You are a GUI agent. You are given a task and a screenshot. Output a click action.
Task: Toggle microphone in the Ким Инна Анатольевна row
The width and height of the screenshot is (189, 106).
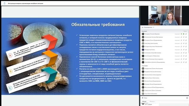tap(181, 43)
